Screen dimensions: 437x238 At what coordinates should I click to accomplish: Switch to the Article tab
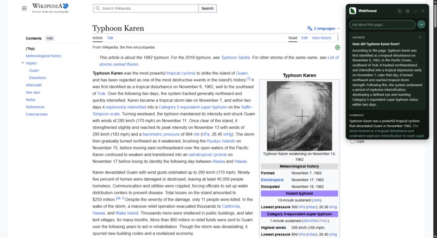[98, 38]
